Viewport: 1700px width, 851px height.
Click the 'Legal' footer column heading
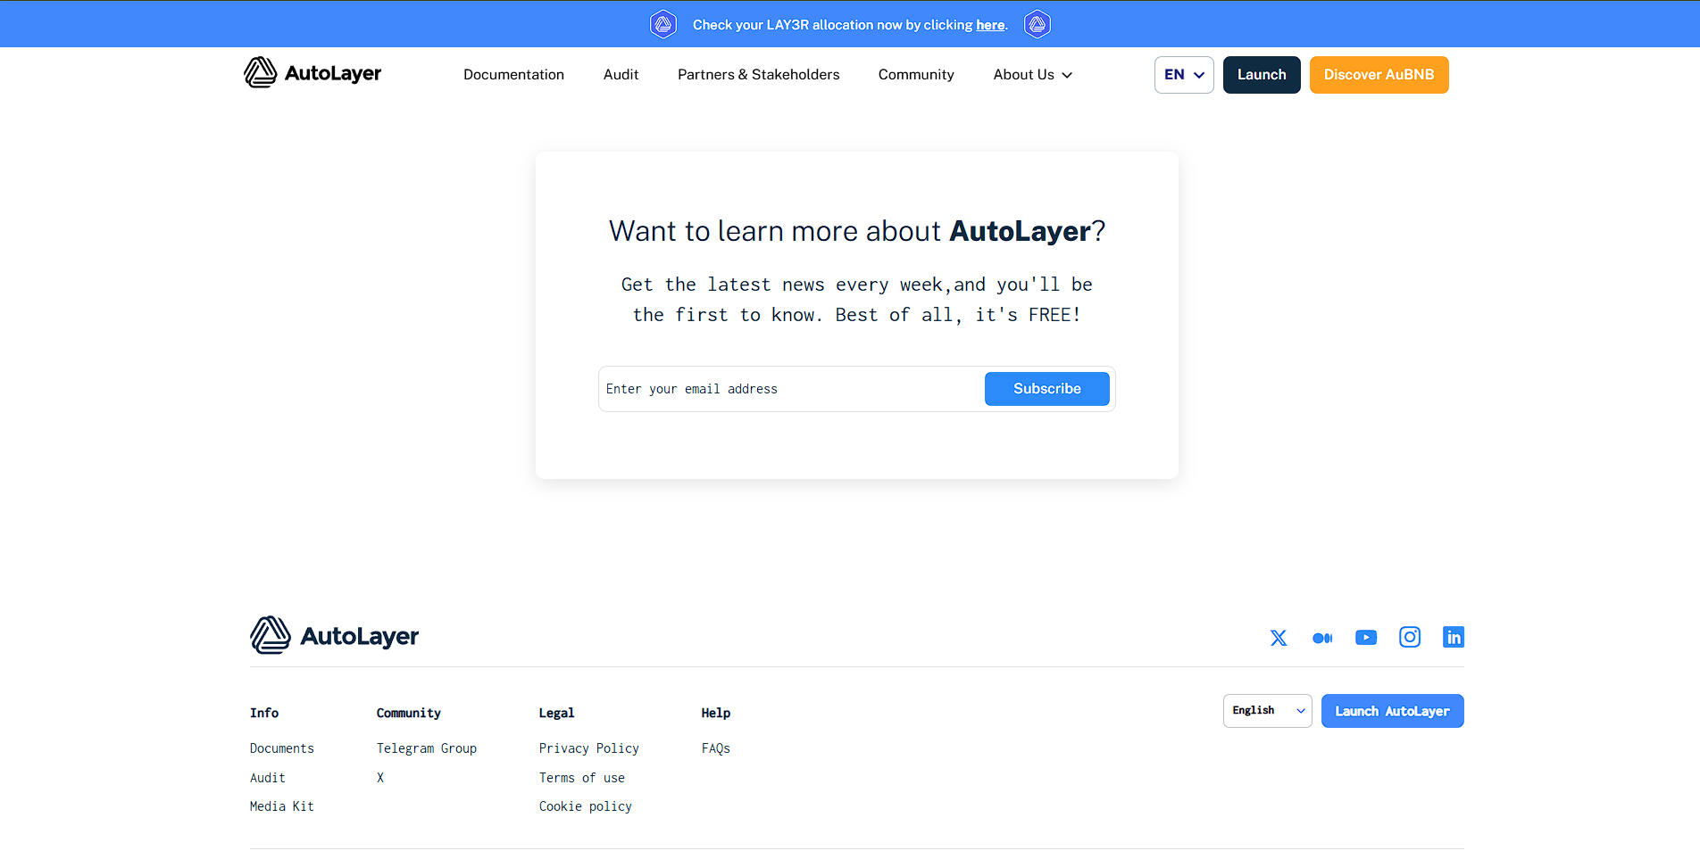pos(557,713)
